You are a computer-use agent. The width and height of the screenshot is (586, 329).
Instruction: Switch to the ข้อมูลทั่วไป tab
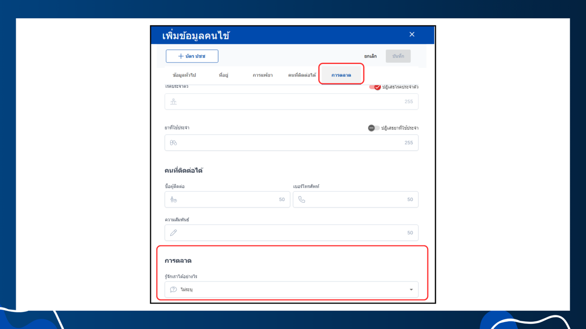pyautogui.click(x=184, y=75)
